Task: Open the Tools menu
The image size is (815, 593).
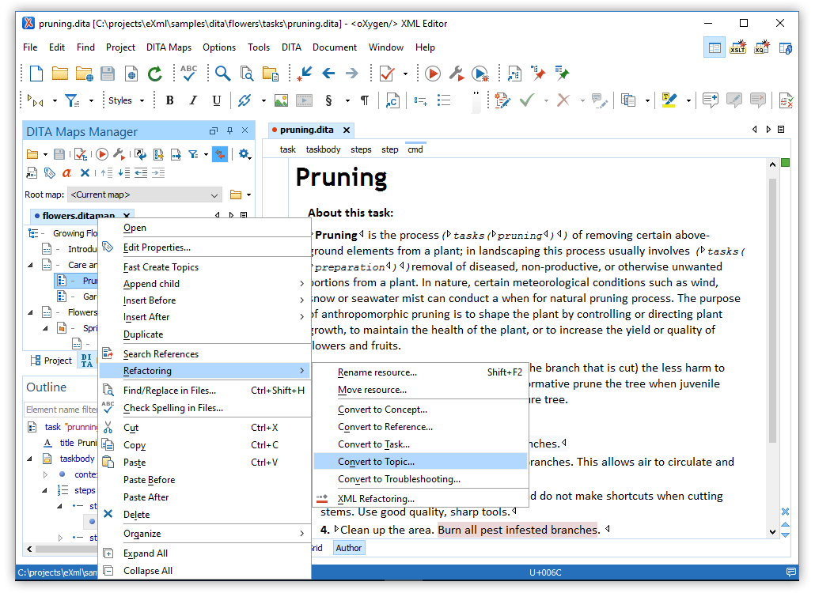Action: tap(258, 47)
